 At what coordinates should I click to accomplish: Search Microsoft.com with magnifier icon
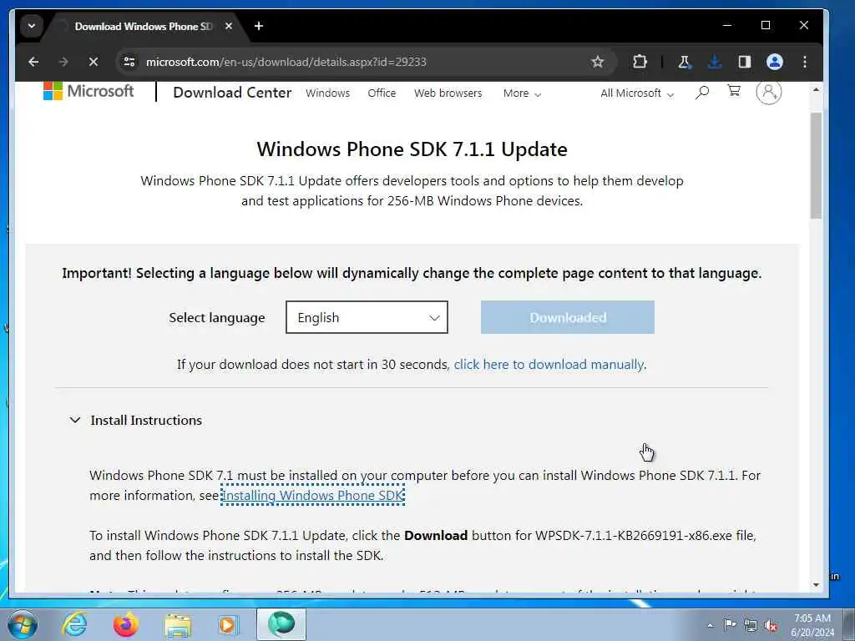tap(701, 92)
